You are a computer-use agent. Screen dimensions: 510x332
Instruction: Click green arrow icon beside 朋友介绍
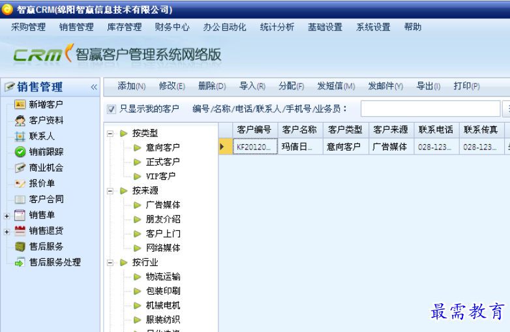pyautogui.click(x=137, y=220)
